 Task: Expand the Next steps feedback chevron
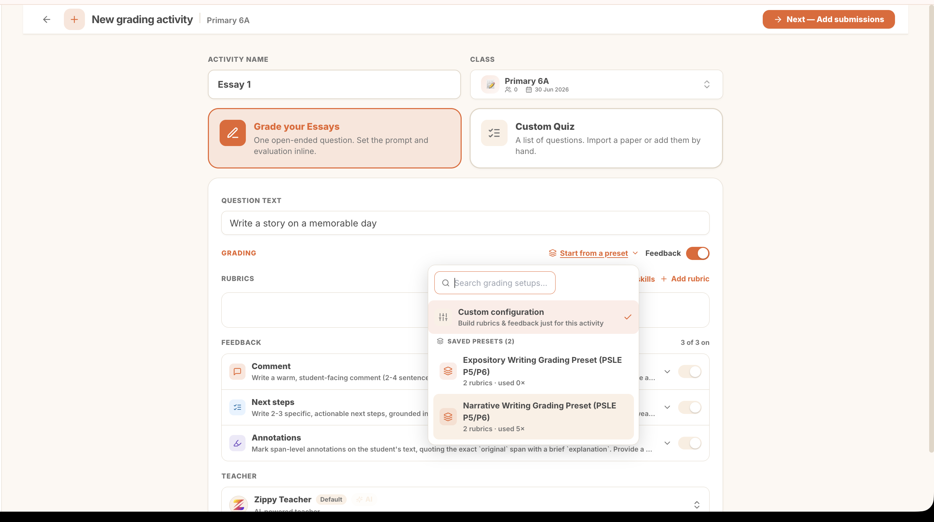tap(667, 407)
